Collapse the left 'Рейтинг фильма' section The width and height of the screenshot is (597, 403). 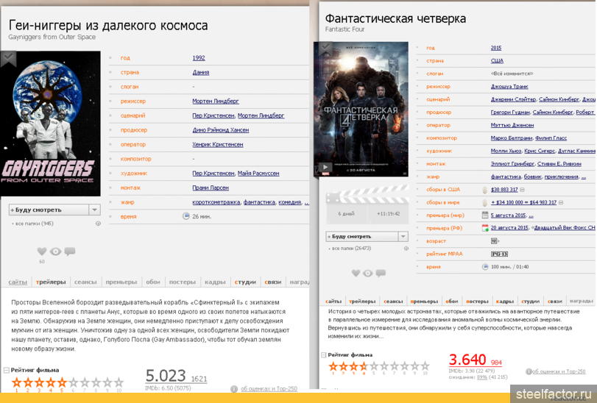7,370
